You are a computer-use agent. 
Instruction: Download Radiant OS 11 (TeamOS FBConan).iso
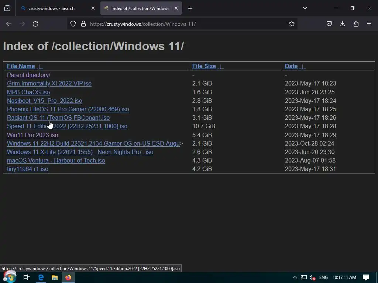click(58, 118)
